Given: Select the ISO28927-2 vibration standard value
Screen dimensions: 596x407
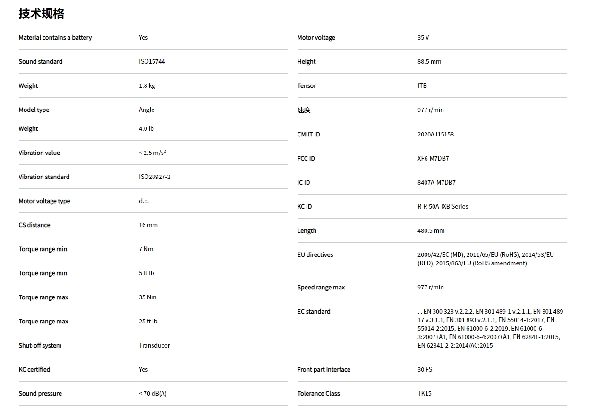Looking at the screenshot, I should tap(154, 177).
